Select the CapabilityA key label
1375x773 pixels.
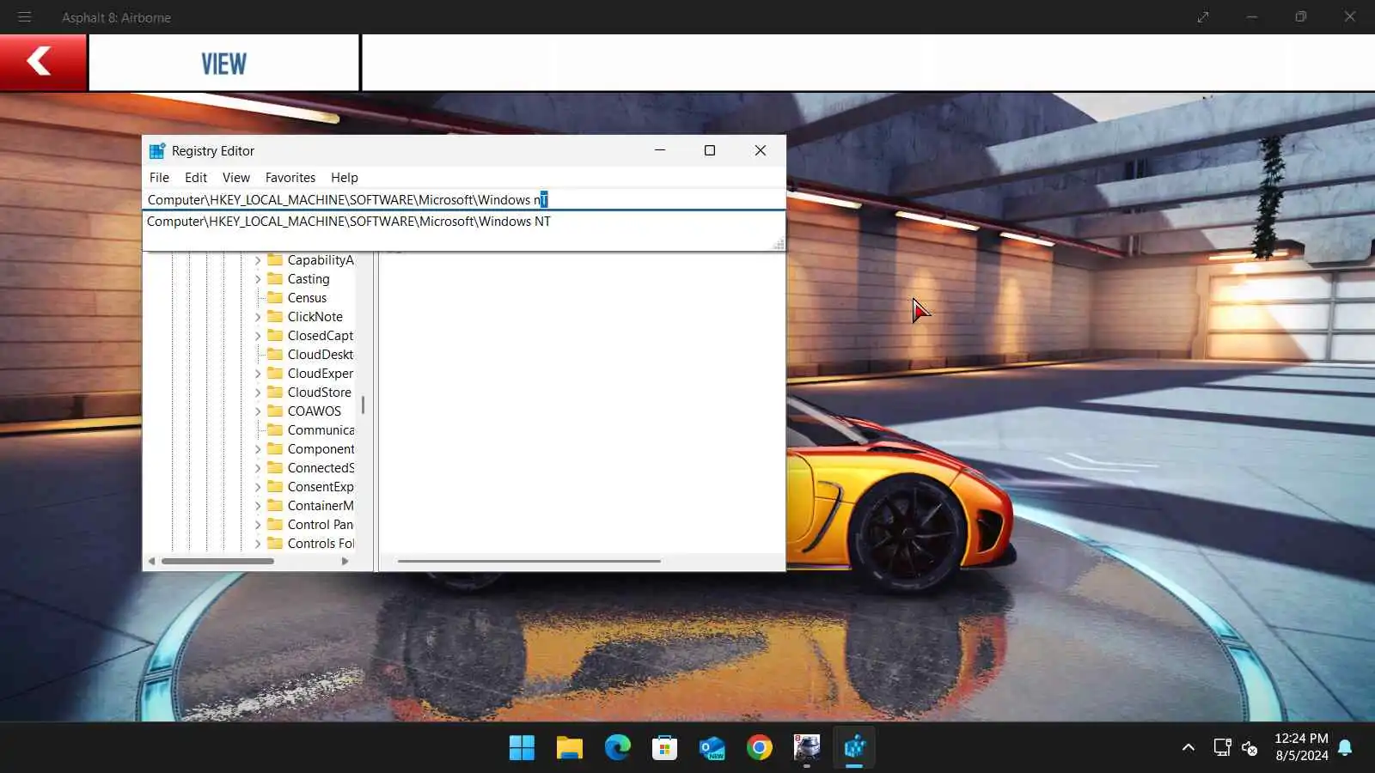[321, 260]
